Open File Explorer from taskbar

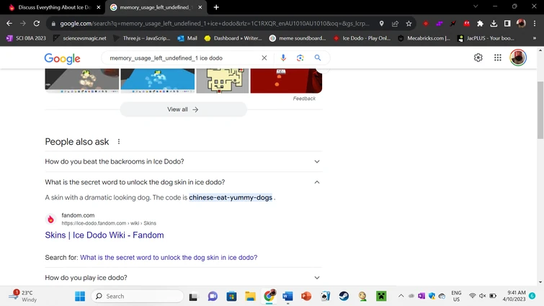pos(250,297)
